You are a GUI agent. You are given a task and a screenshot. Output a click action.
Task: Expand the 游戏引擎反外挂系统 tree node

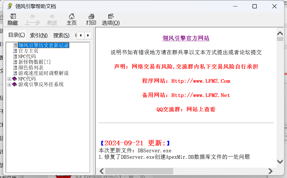tap(9, 84)
